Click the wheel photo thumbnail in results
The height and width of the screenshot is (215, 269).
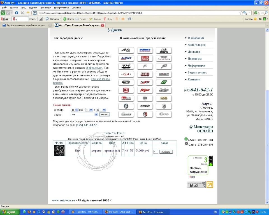point(59,151)
